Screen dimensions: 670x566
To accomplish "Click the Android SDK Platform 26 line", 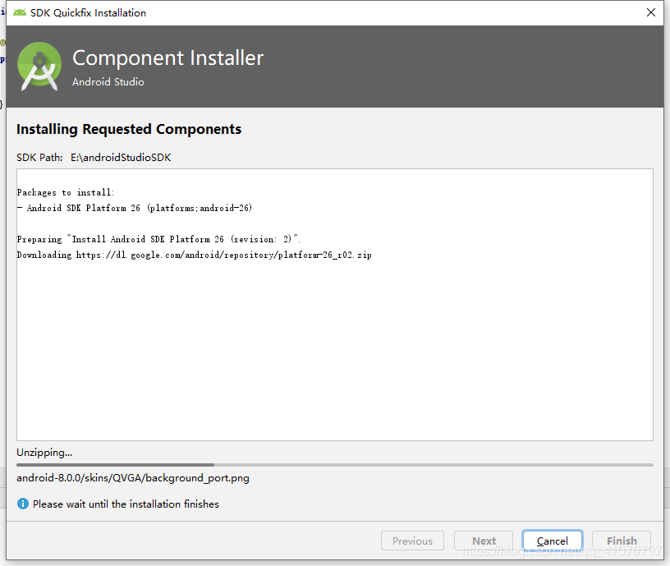I will [135, 208].
